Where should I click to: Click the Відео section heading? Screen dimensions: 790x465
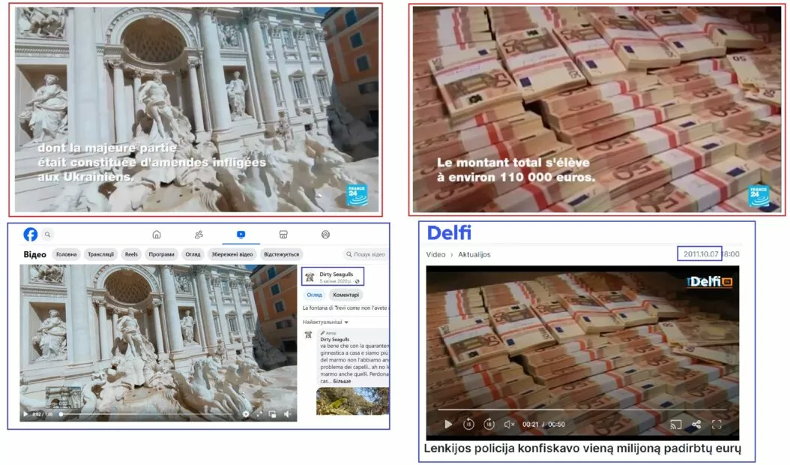[x=34, y=254]
